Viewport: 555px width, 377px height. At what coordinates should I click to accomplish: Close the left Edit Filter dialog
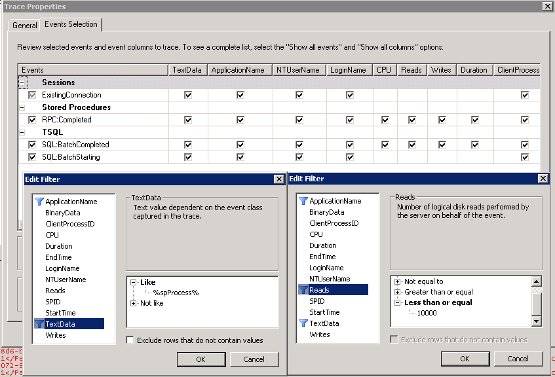click(x=279, y=179)
